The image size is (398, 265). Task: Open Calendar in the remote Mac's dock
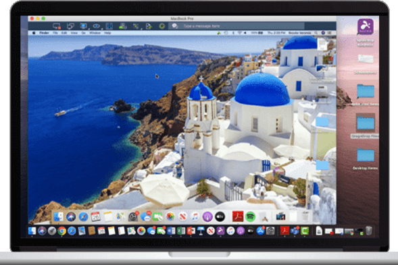[95, 216]
